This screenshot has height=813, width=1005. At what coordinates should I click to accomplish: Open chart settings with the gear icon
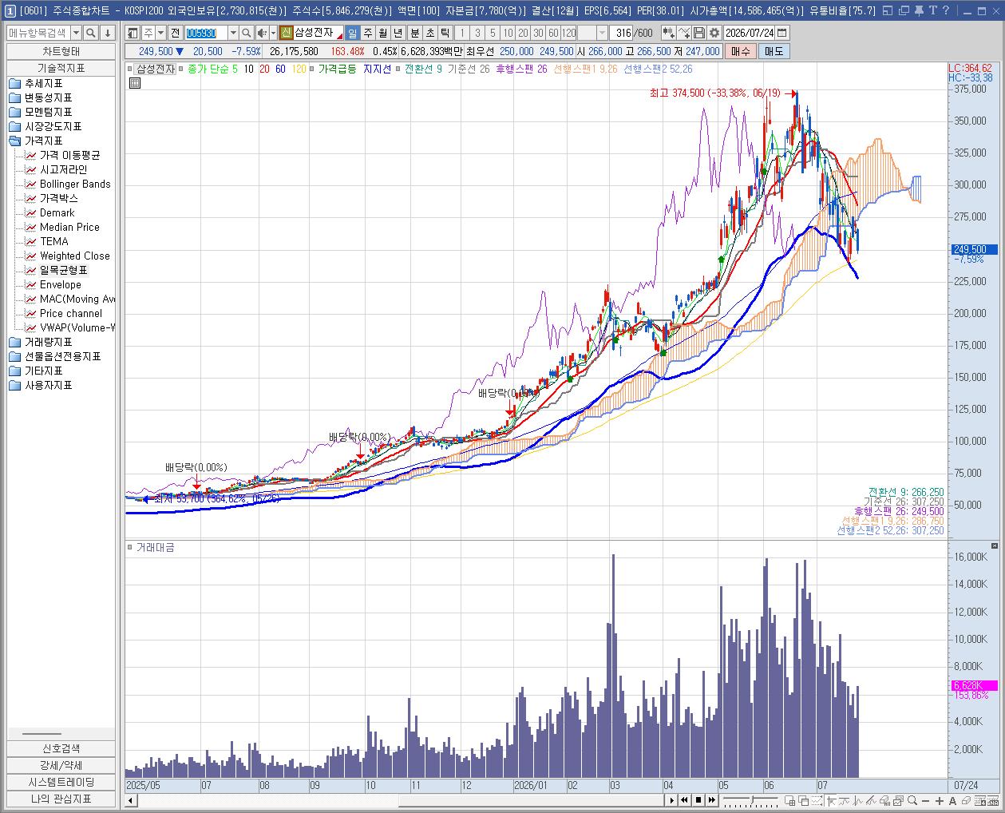tap(714, 33)
